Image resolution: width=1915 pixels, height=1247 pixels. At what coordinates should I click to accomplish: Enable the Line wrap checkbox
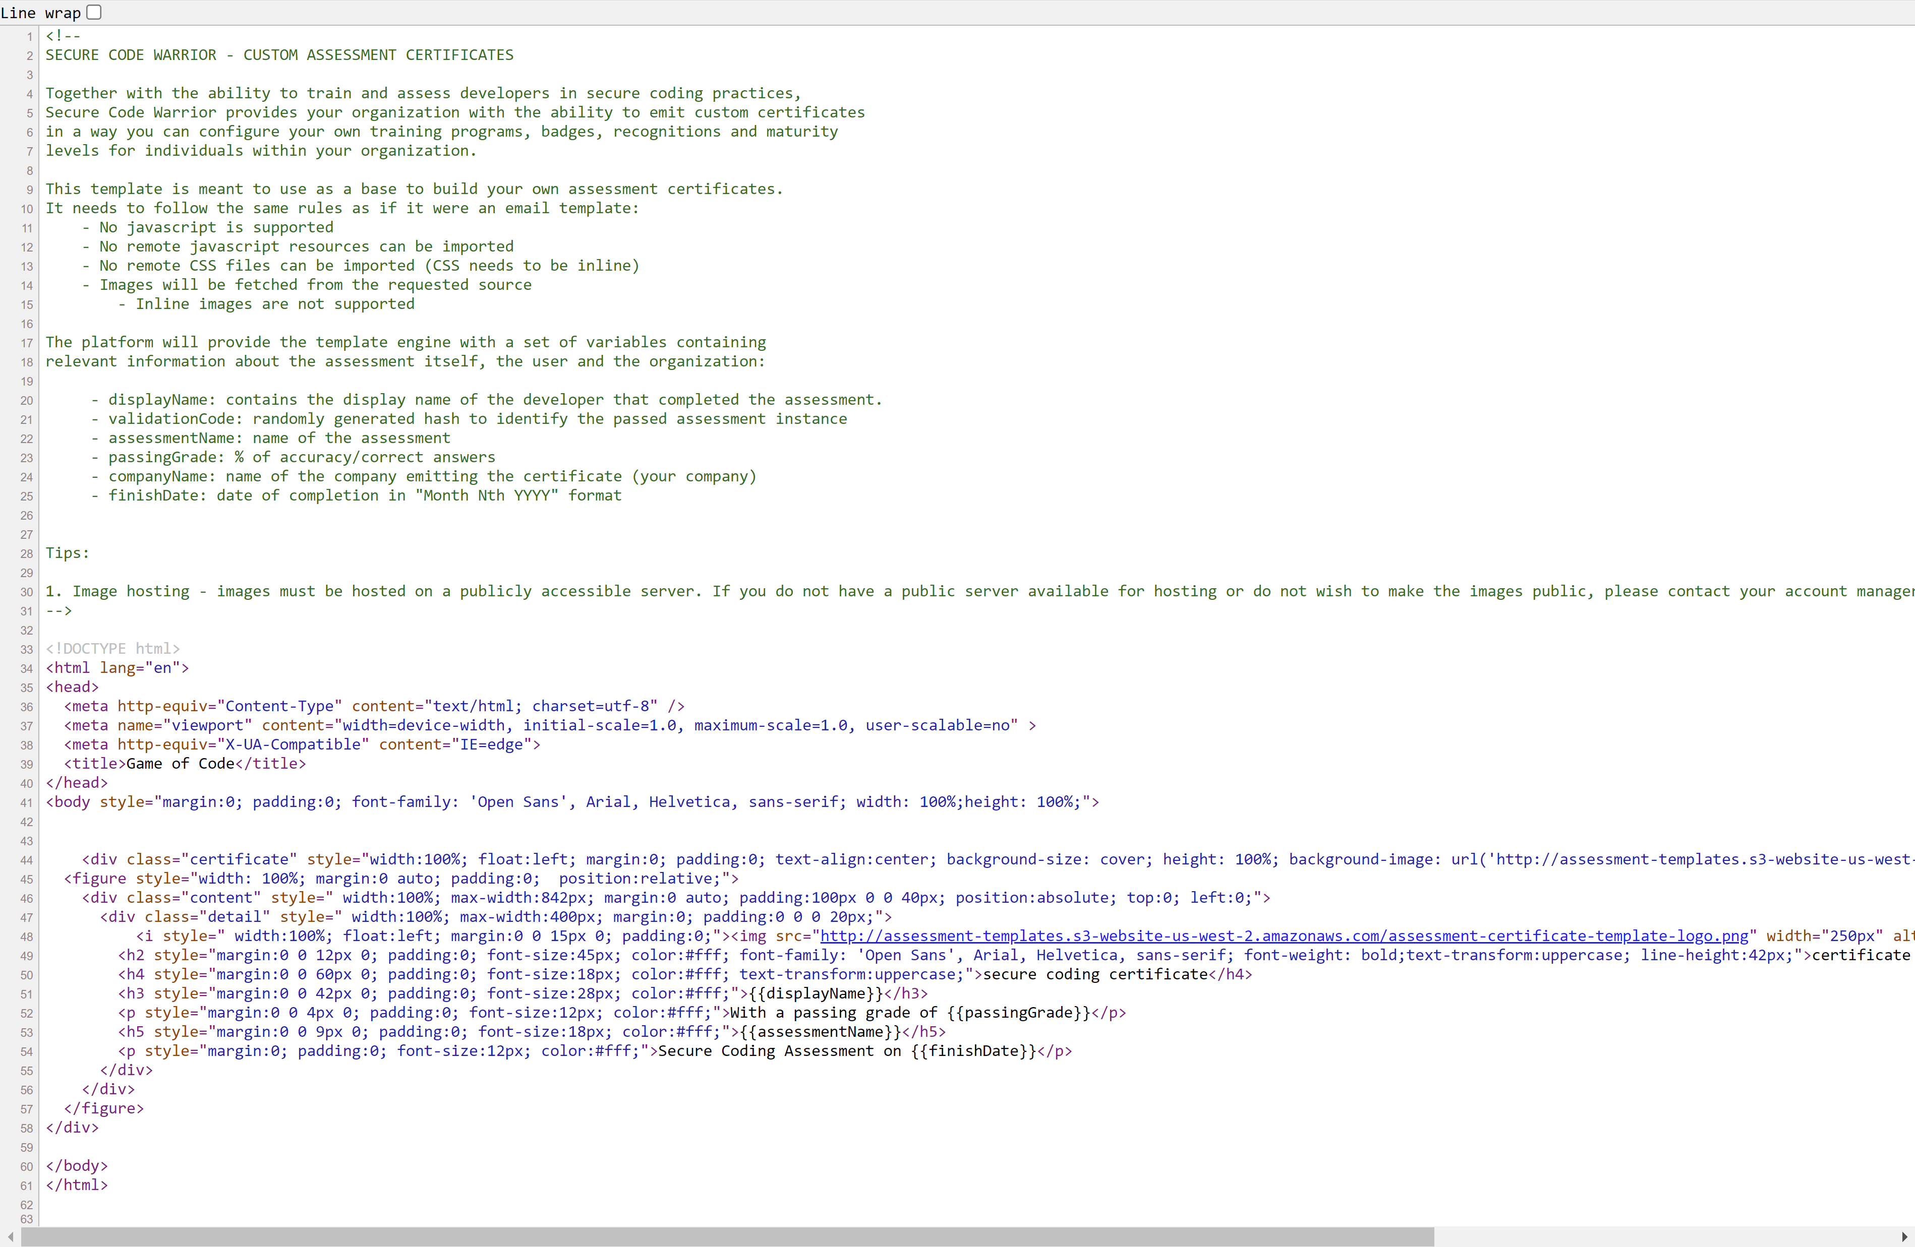point(94,12)
